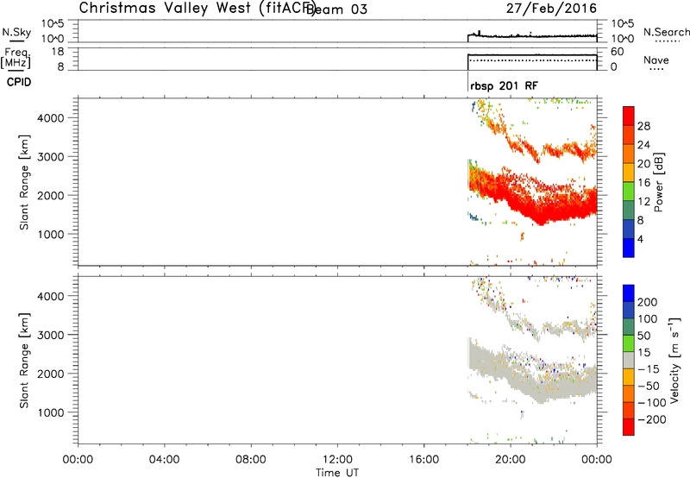The image size is (690, 478).
Task: Click the 04:00 time tick label
Action: [x=165, y=460]
